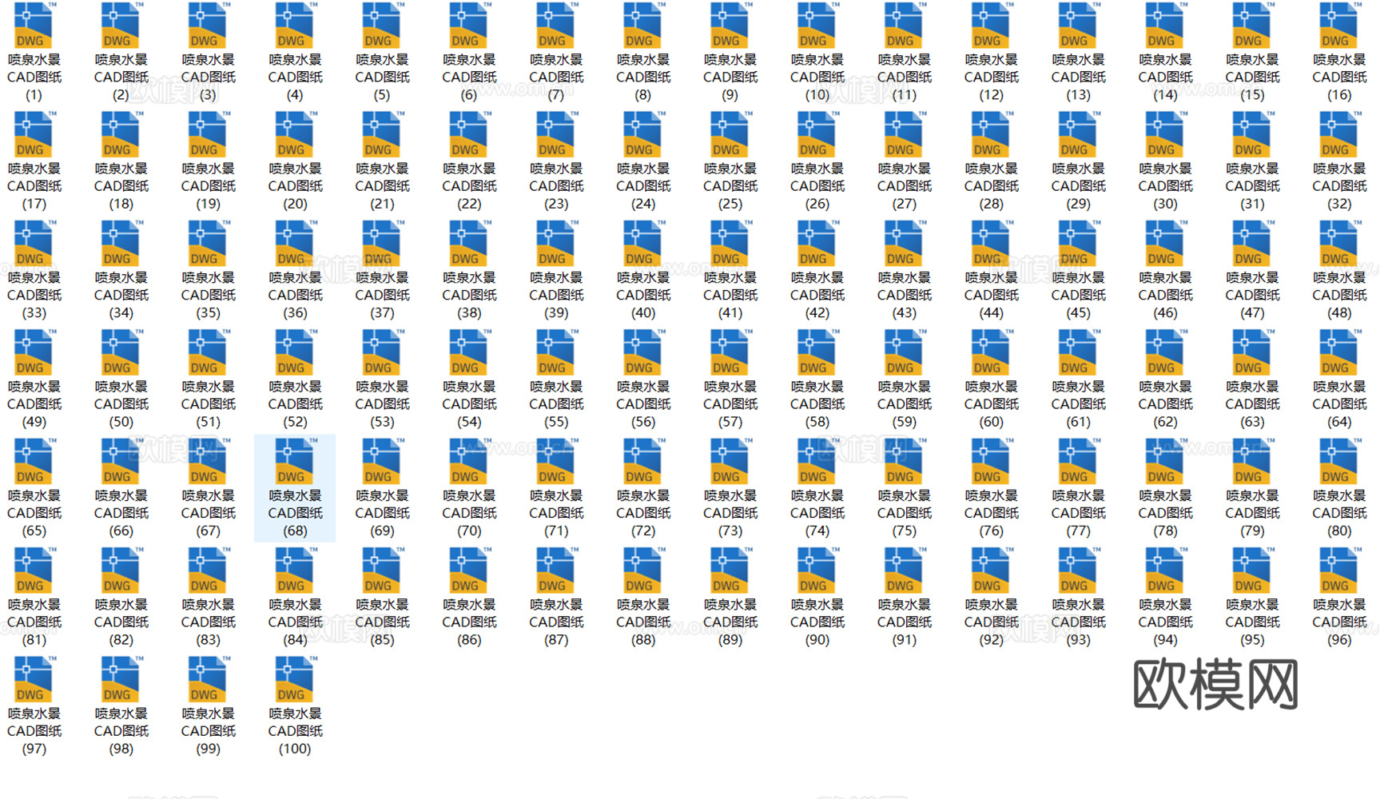Click file name 喷泉水景CAD图纸 (11)

click(904, 78)
